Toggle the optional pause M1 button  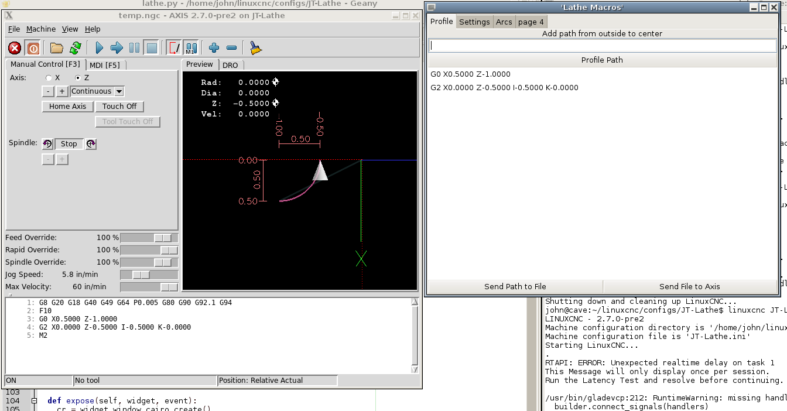coord(191,48)
